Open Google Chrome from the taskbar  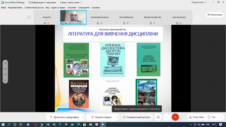pos(42,125)
